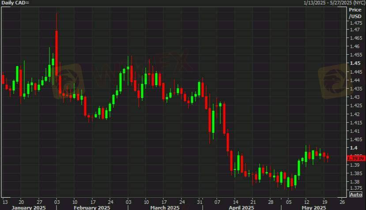366x210 pixels.
Task: Click the 1/13/2025 - 5/27/2025 date range
Action: (334, 3)
